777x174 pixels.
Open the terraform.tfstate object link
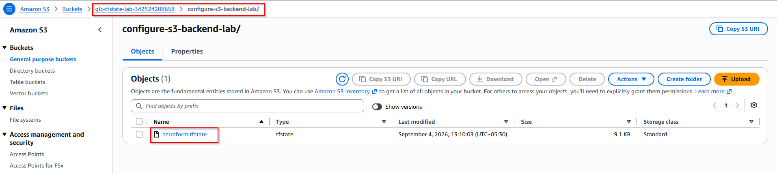tap(185, 134)
